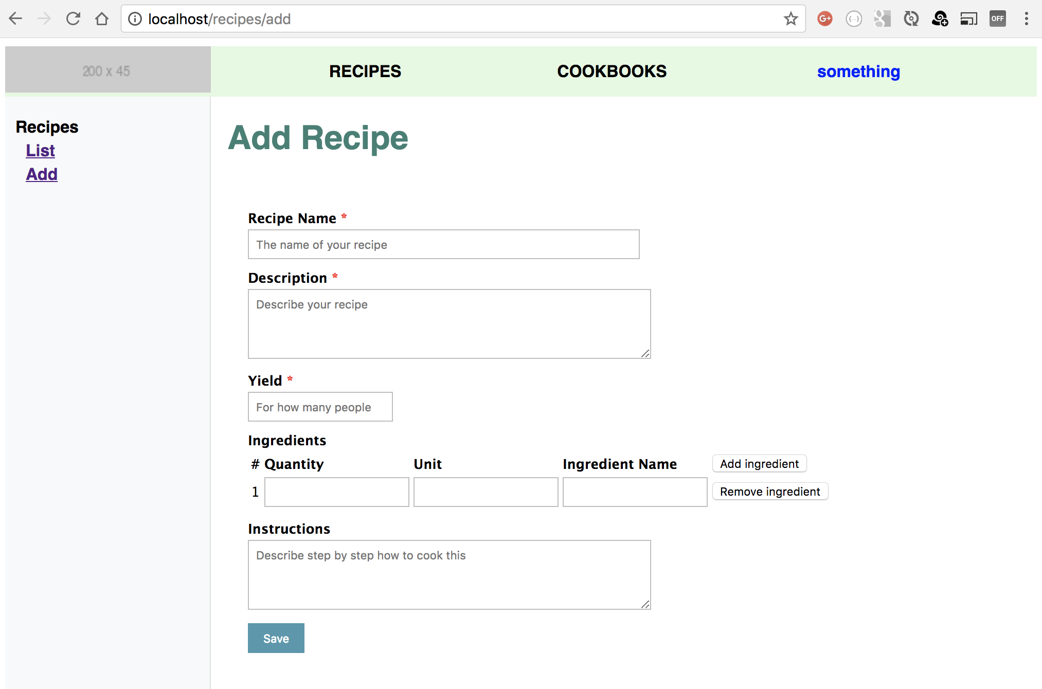Click the Save button
The height and width of the screenshot is (689, 1042).
[275, 638]
